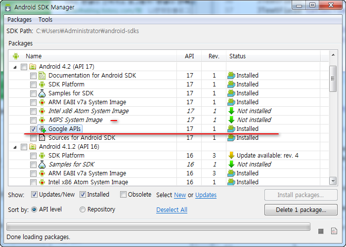Viewport: 346px width, 247px height.
Task: Click the Android 4.1.2 folder icon
Action: [x=33, y=147]
